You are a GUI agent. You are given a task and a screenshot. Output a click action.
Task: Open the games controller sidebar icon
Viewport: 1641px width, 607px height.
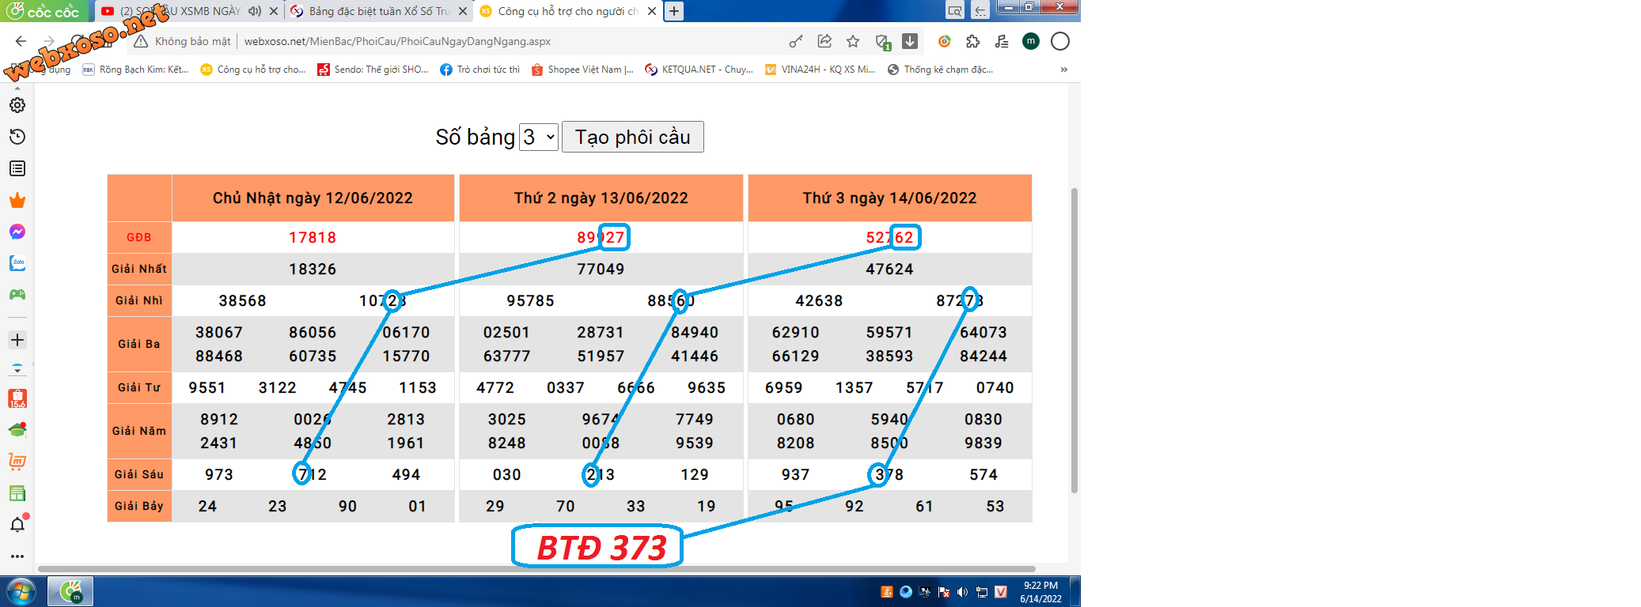pyautogui.click(x=17, y=295)
